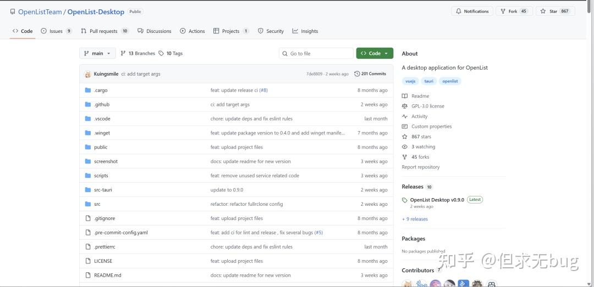Open the Projects tab

231,31
